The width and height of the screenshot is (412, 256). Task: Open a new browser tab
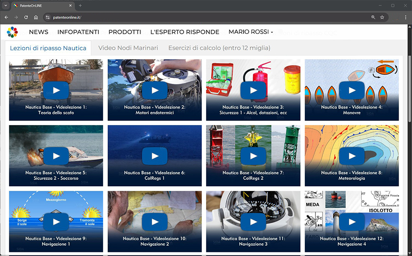[81, 5]
